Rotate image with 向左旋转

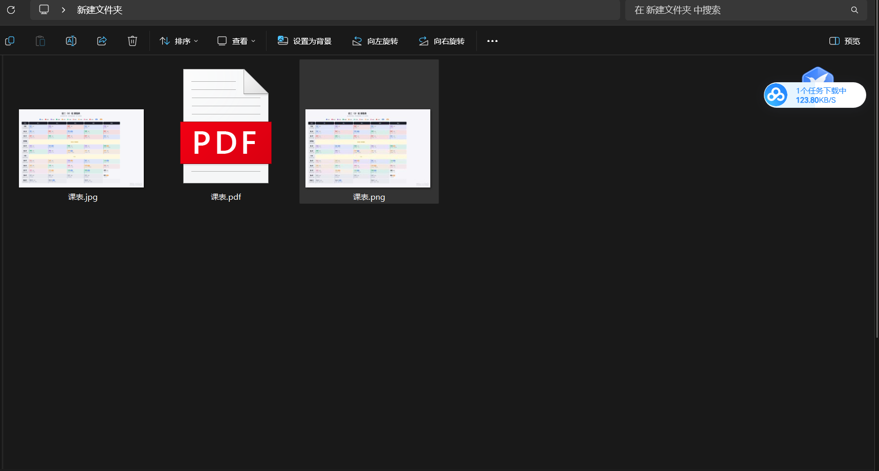coord(375,41)
